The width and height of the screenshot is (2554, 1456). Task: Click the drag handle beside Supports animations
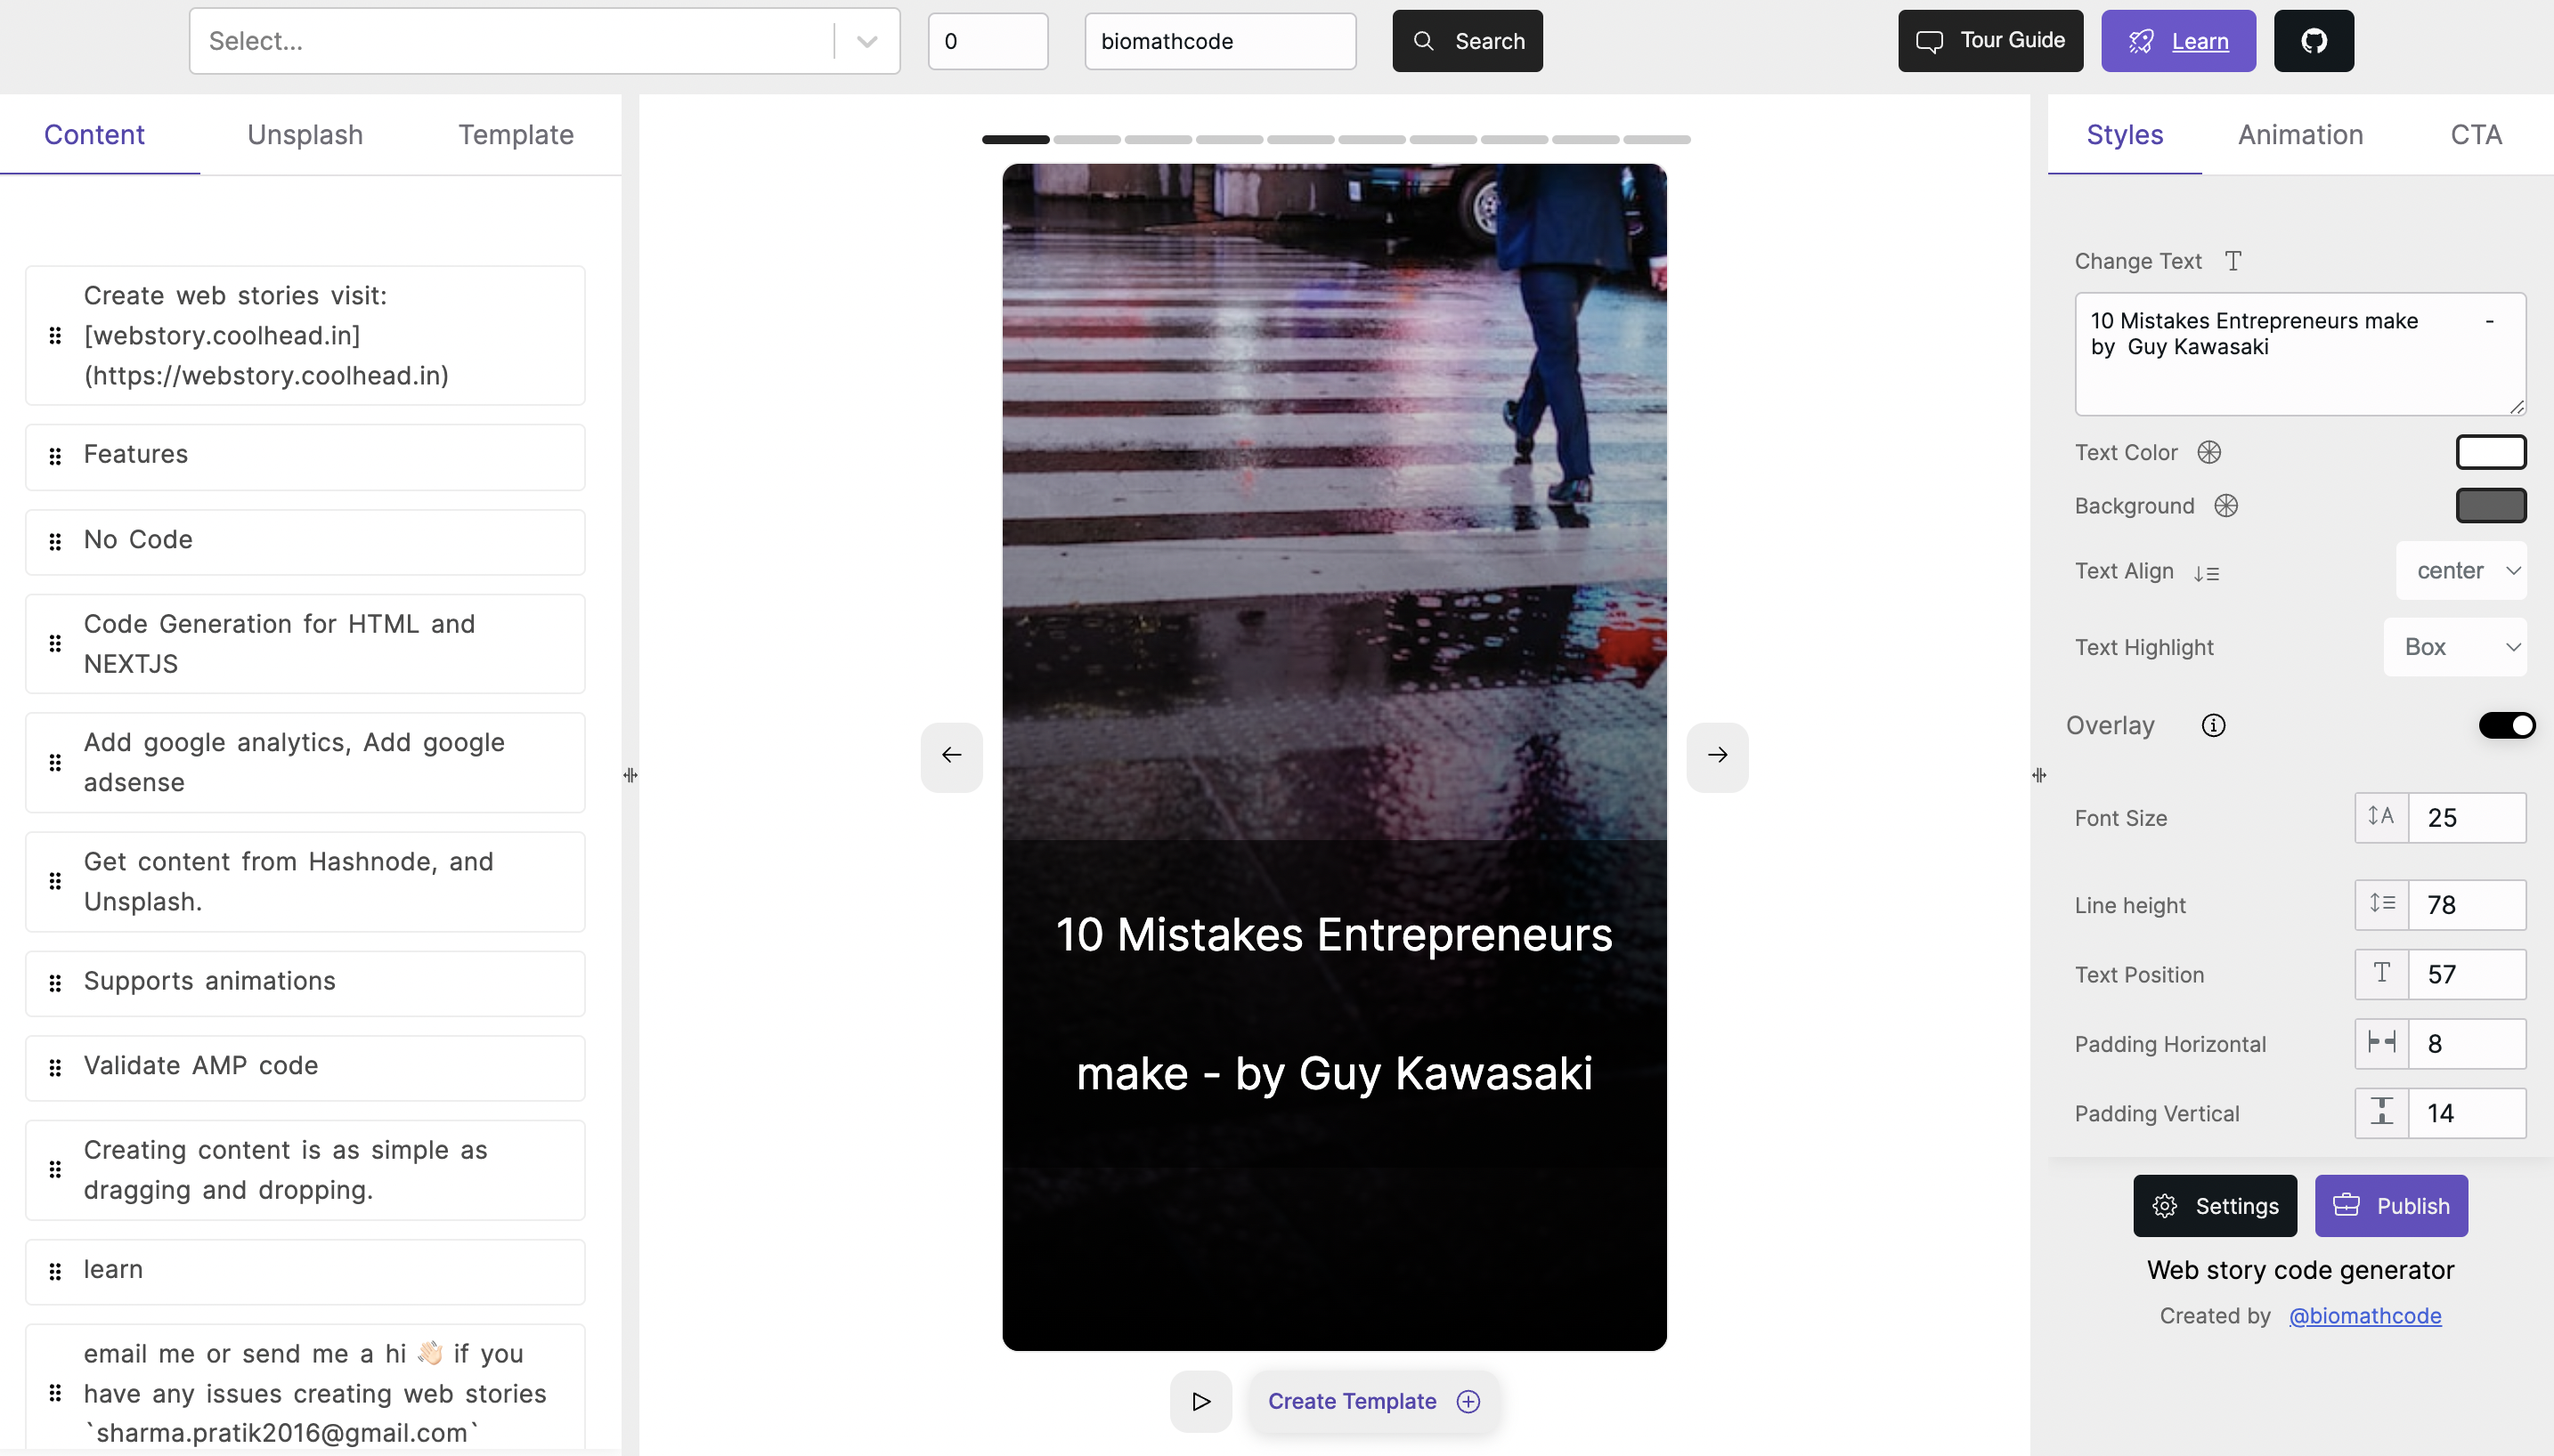tap(55, 983)
